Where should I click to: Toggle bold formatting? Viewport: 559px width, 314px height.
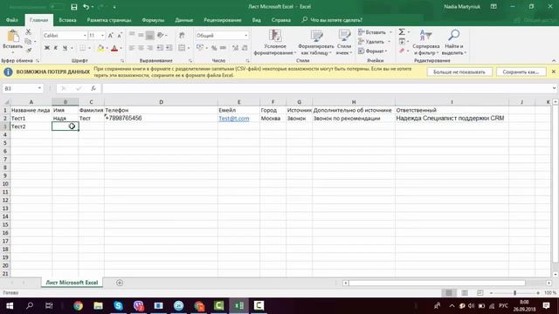pos(46,48)
